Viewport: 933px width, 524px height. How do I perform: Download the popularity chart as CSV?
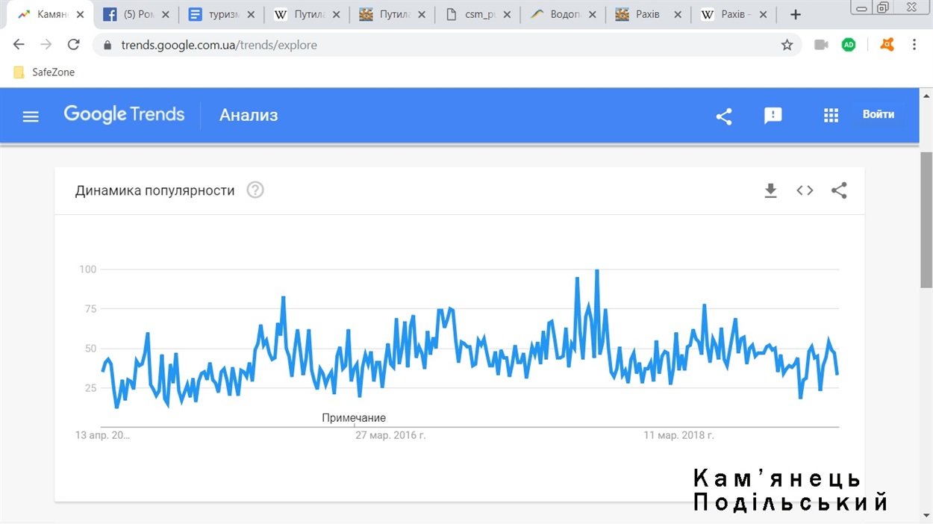tap(771, 190)
